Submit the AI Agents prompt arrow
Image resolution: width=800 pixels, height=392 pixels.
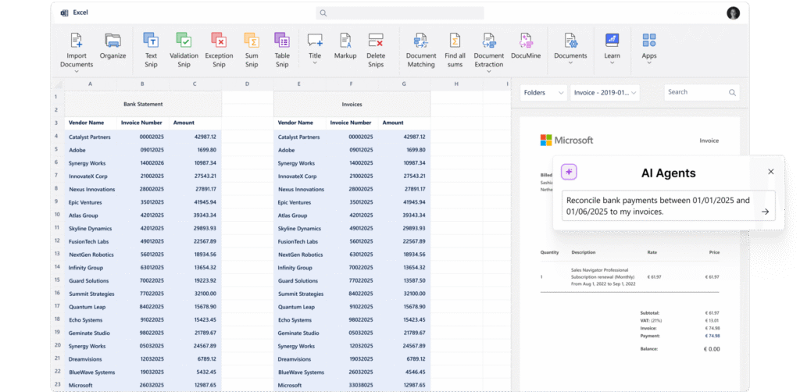pos(765,212)
